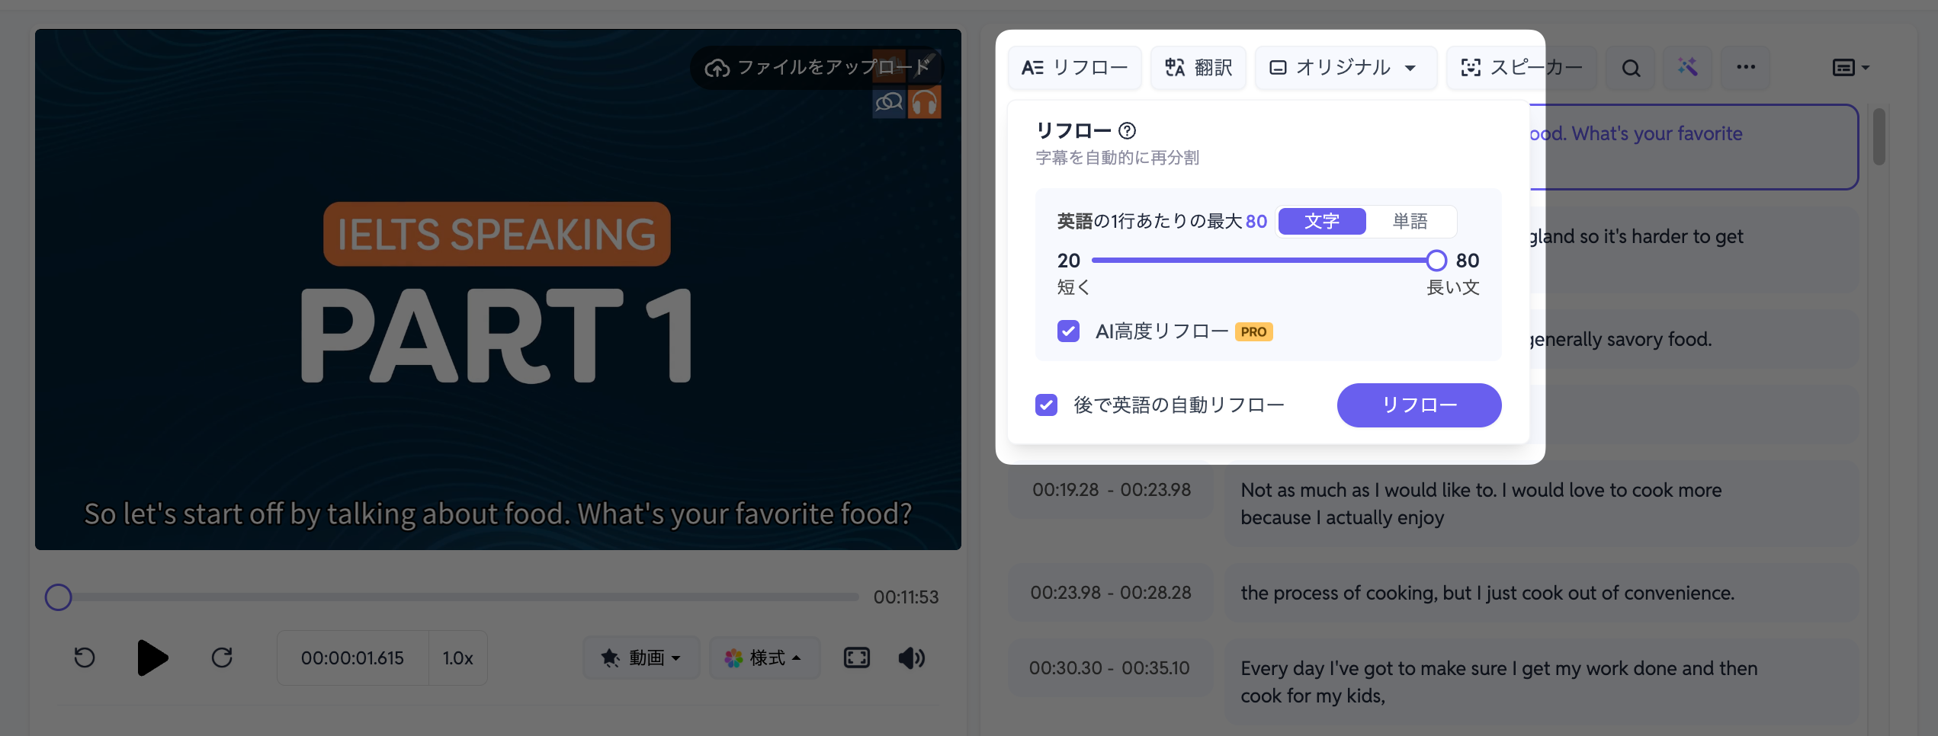1938x736 pixels.
Task: Open the subtitle layout dropdown
Action: coord(1851,68)
